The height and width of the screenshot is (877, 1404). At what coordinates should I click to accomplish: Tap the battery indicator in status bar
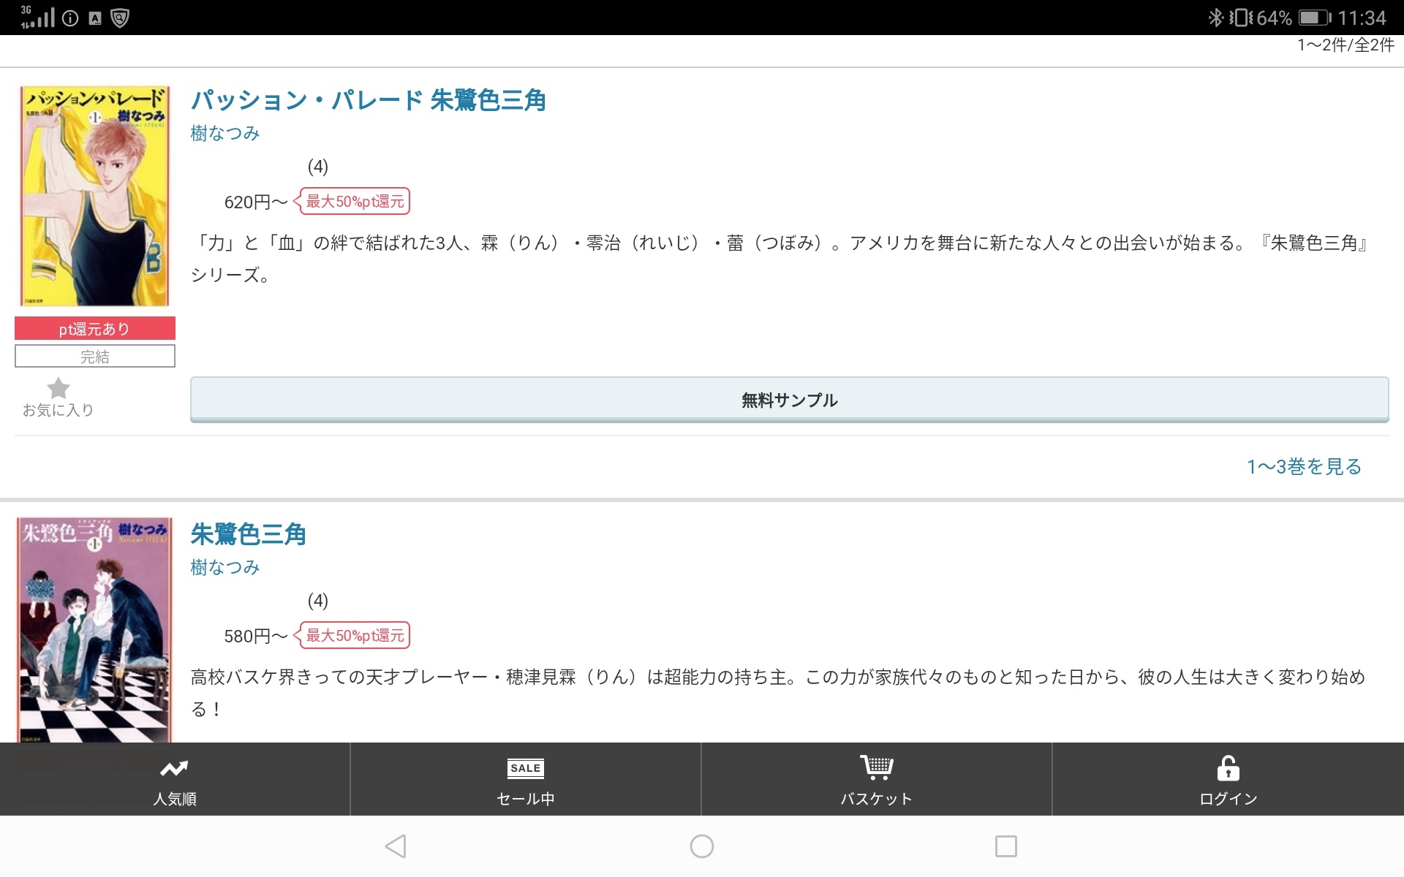tap(1314, 18)
